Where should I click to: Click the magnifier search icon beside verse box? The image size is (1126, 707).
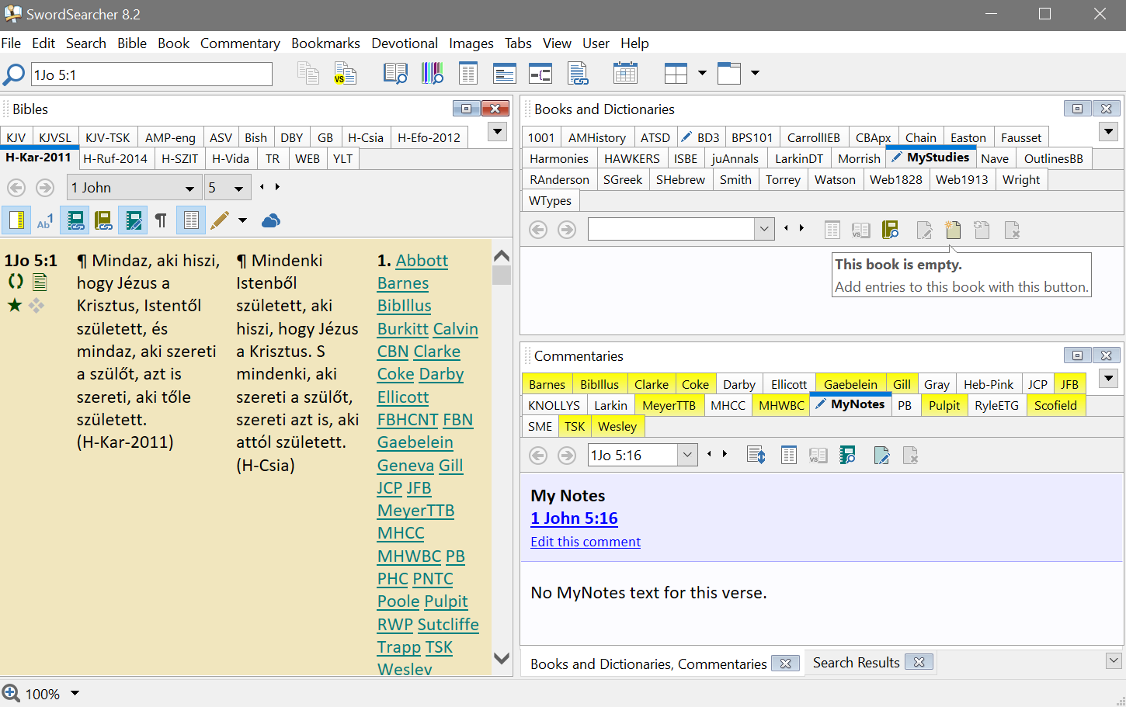[x=14, y=75]
